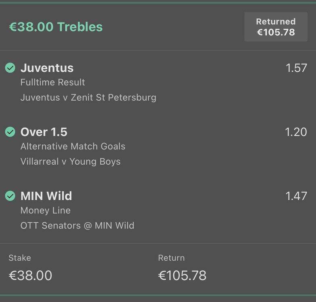Select the Juventus selection title

(x=47, y=68)
